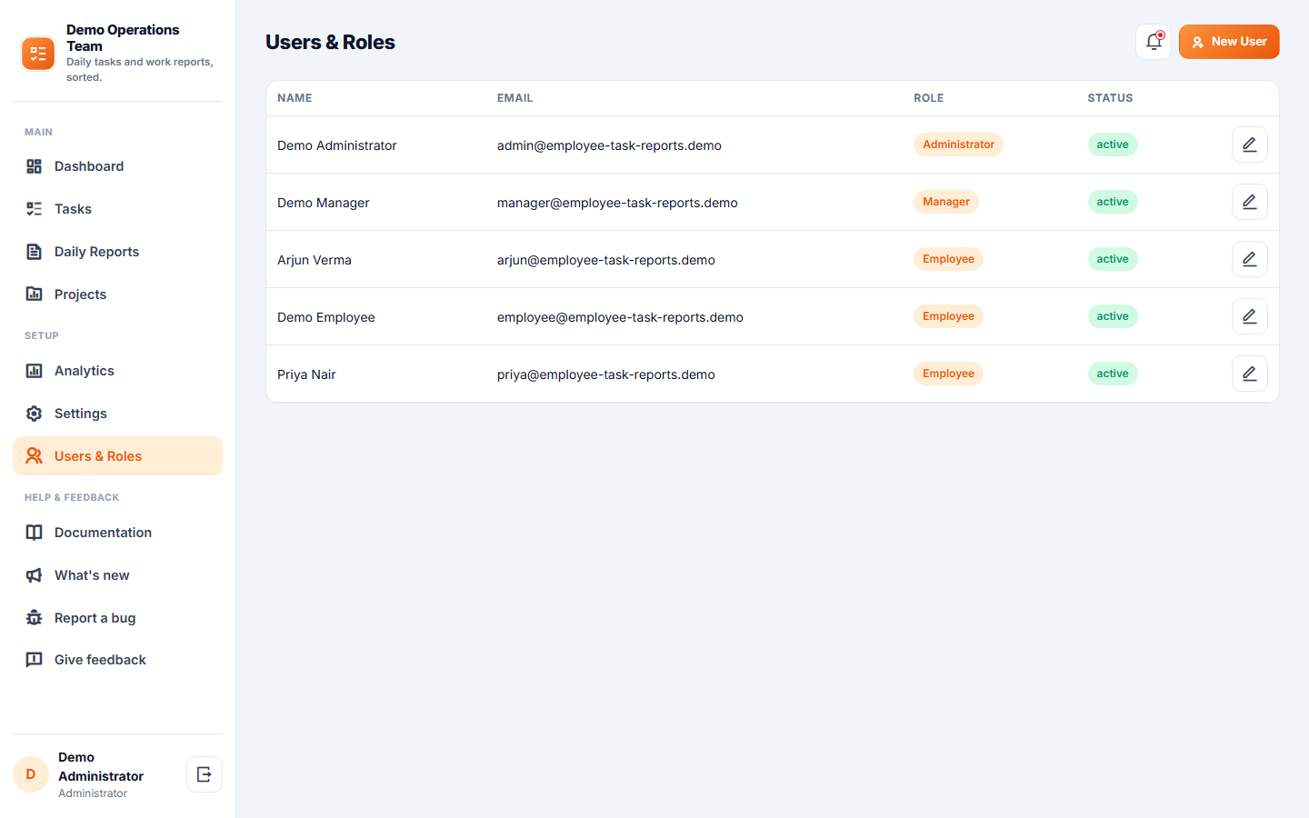Open What's new in sidebar
1309x818 pixels.
pyautogui.click(x=117, y=575)
